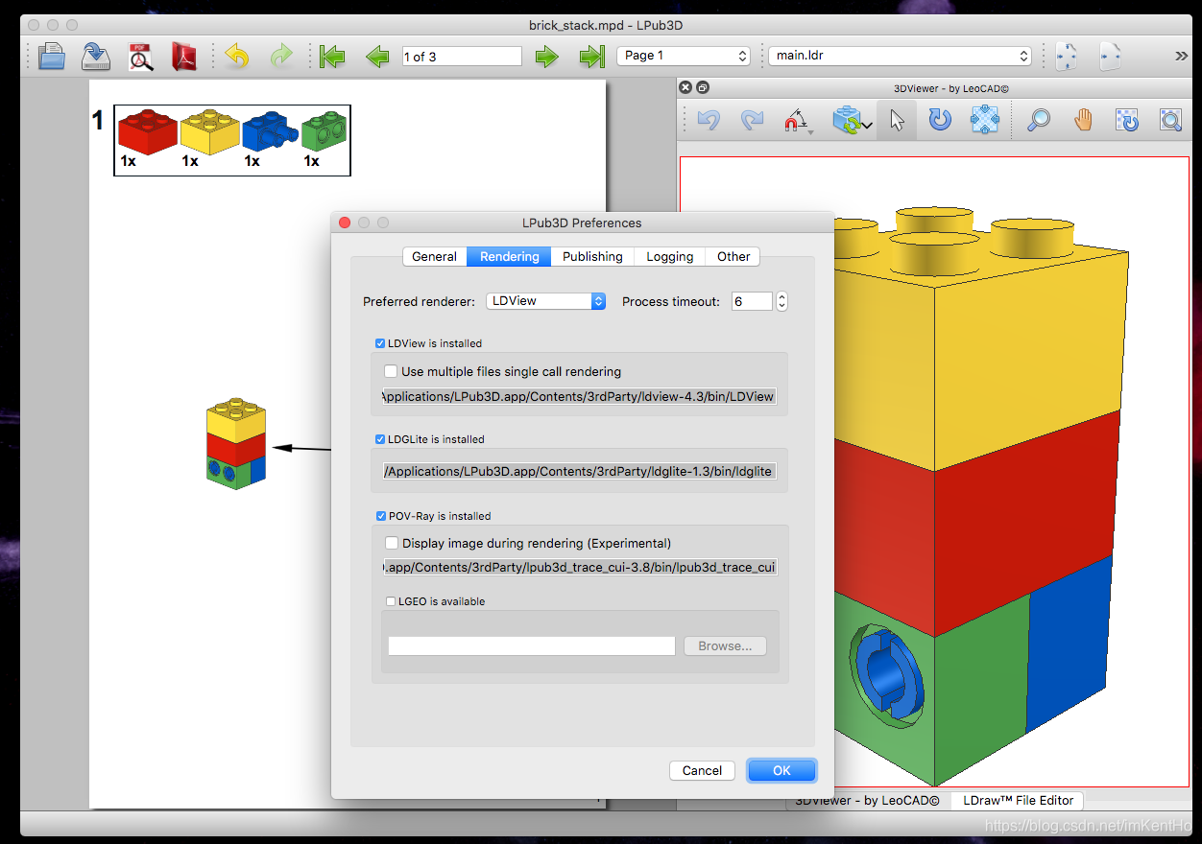This screenshot has height=844, width=1202.
Task: Toggle the LDGLite is installed checkbox
Action: (380, 439)
